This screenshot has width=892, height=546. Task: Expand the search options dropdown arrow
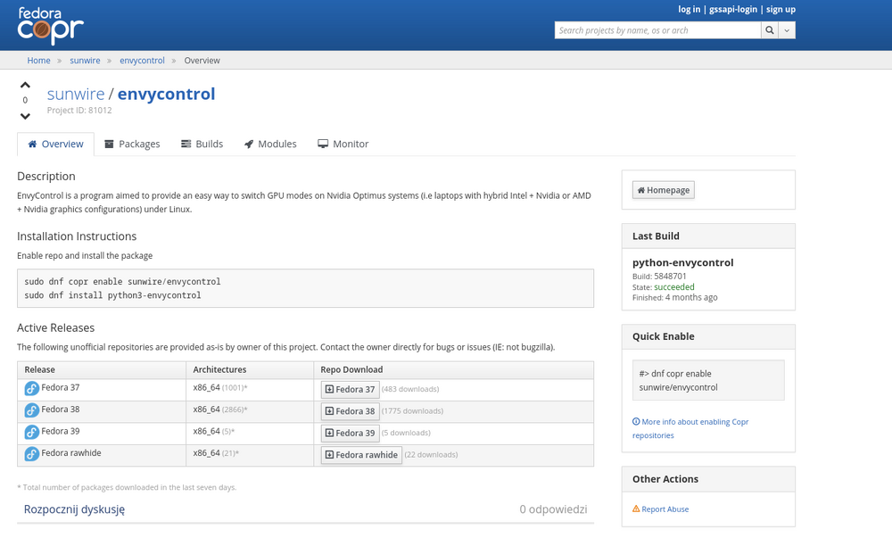[787, 30]
